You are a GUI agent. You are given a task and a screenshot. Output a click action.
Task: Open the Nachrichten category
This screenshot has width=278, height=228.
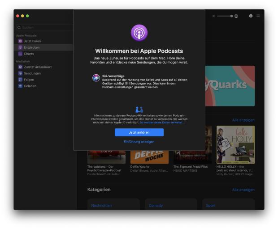[x=113, y=204]
